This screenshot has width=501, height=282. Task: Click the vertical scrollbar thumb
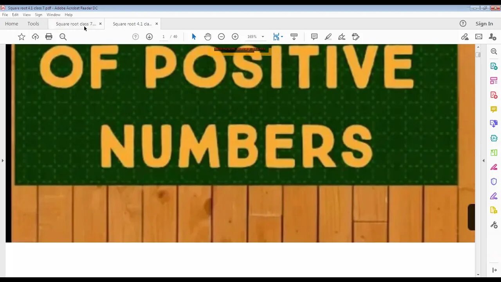(x=478, y=54)
